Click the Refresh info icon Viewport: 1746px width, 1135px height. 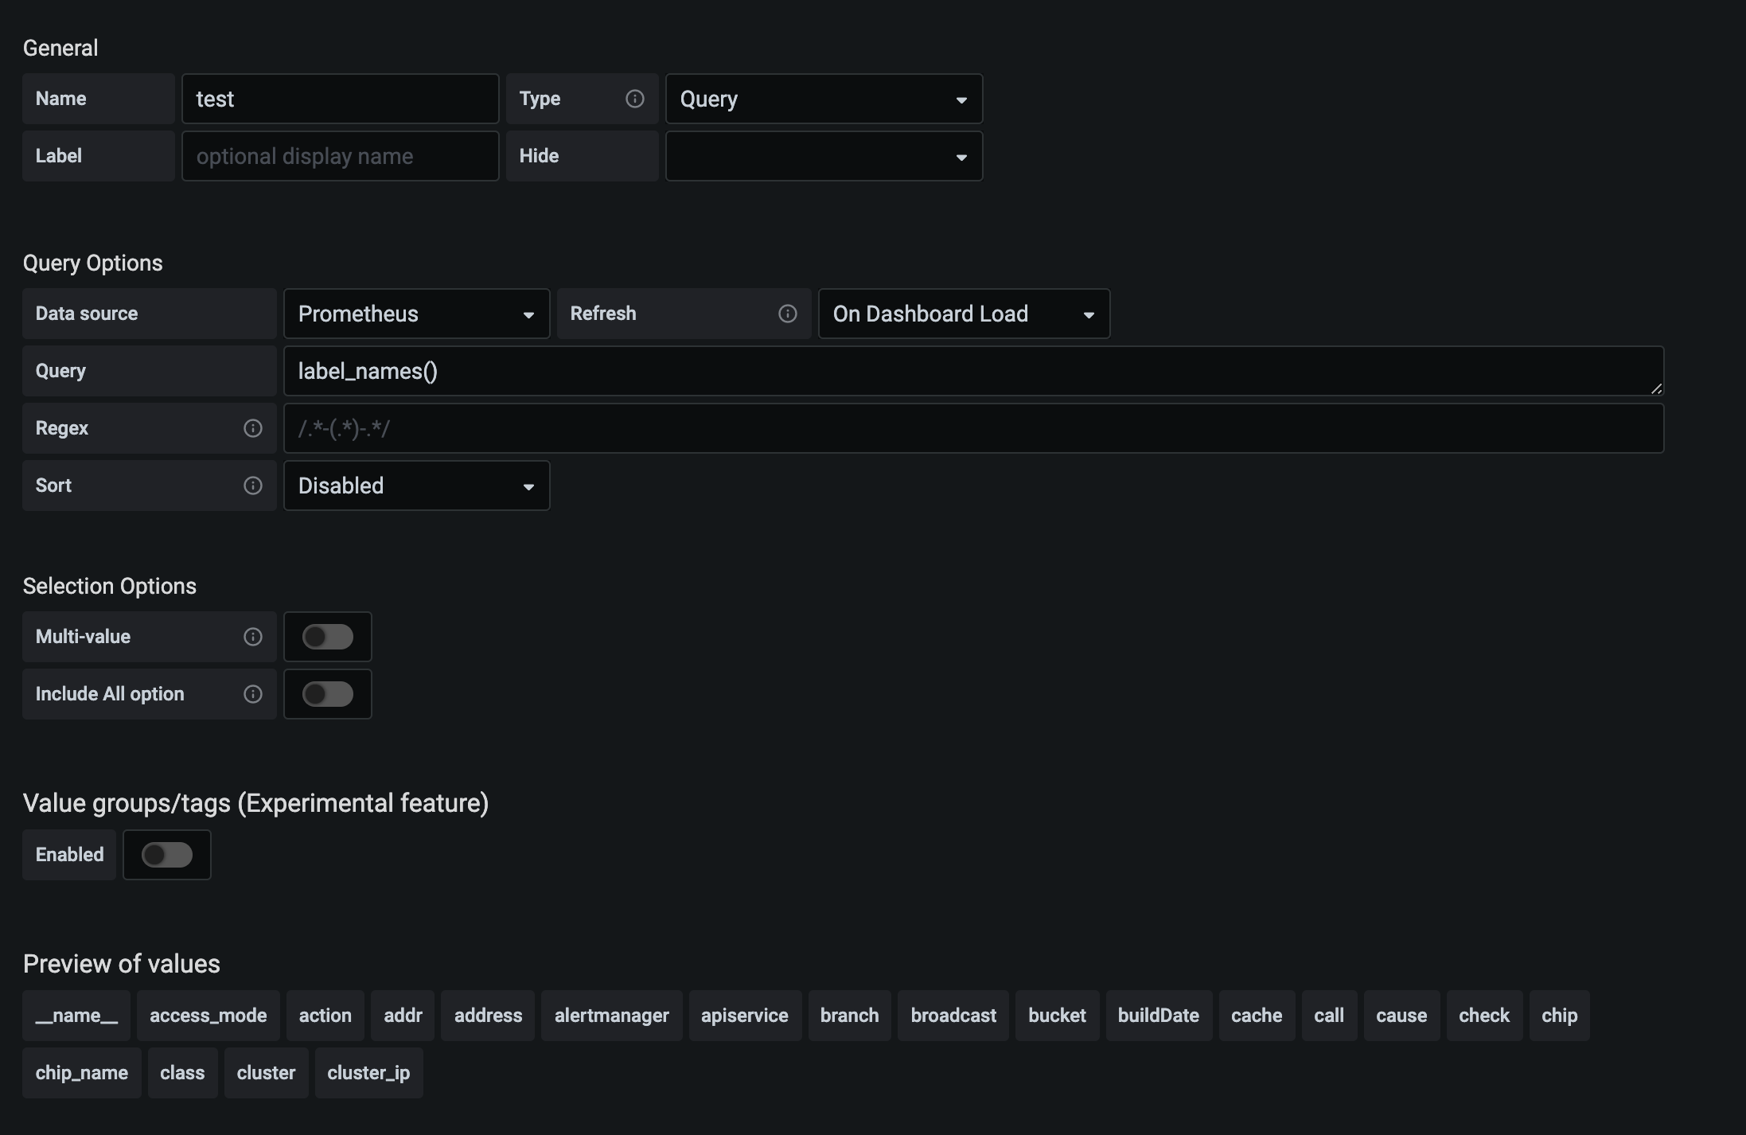pyautogui.click(x=787, y=314)
